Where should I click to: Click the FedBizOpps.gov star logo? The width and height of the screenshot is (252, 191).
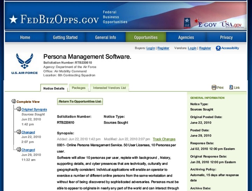click(13, 19)
